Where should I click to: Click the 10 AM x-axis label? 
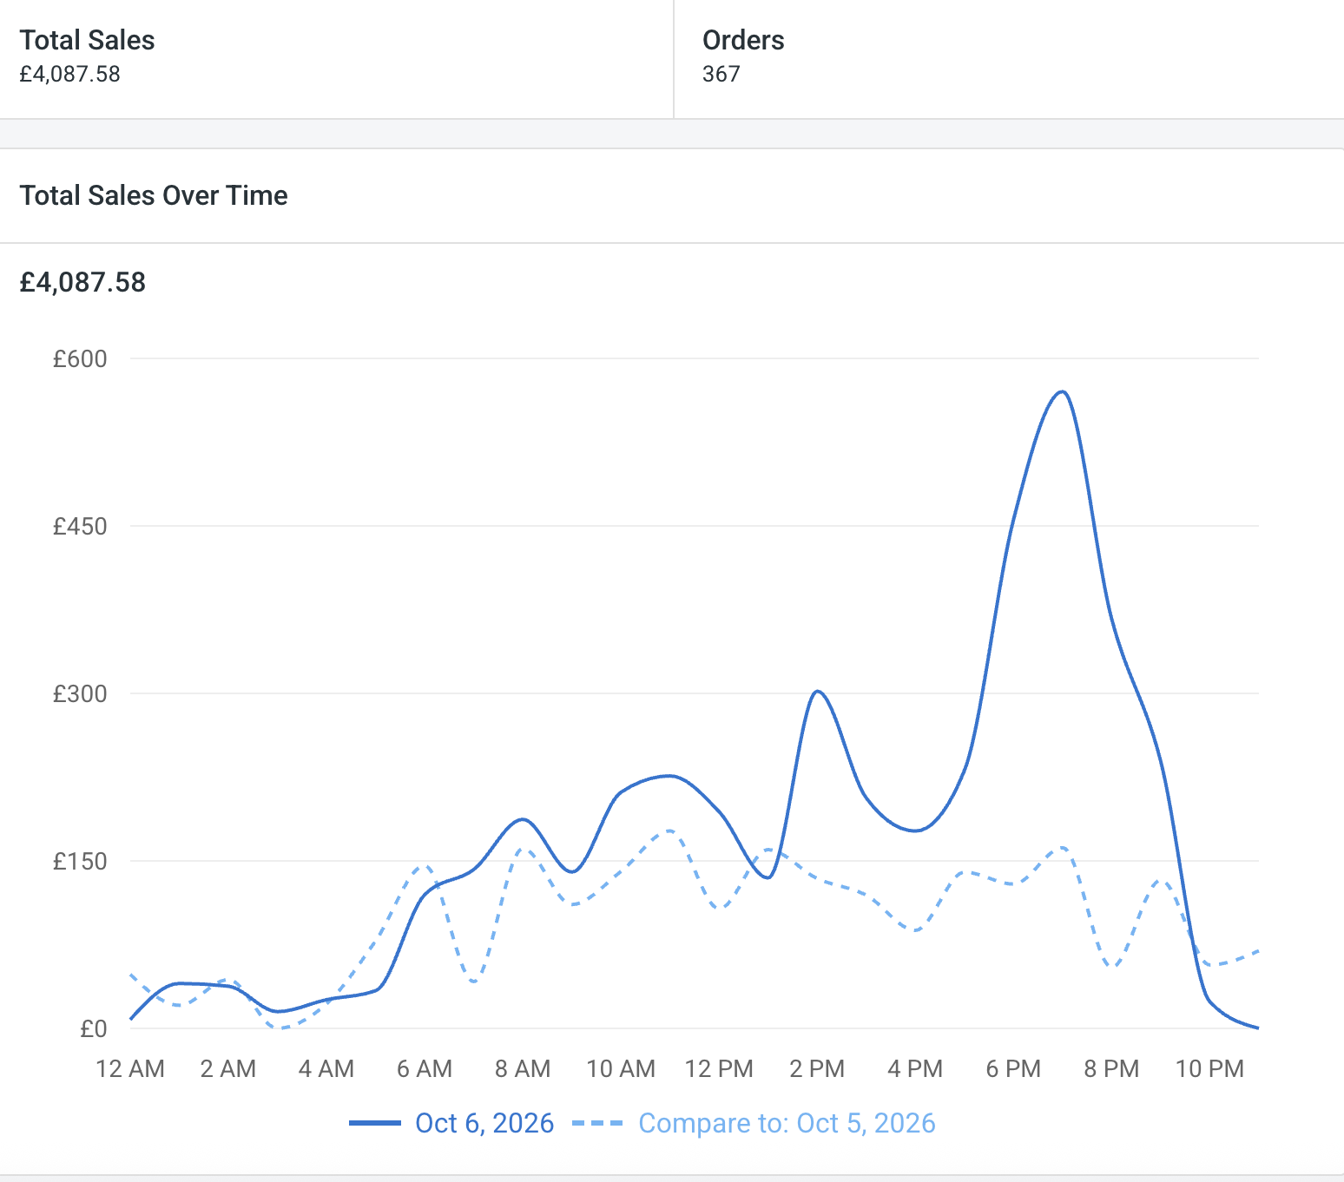[x=621, y=1068]
